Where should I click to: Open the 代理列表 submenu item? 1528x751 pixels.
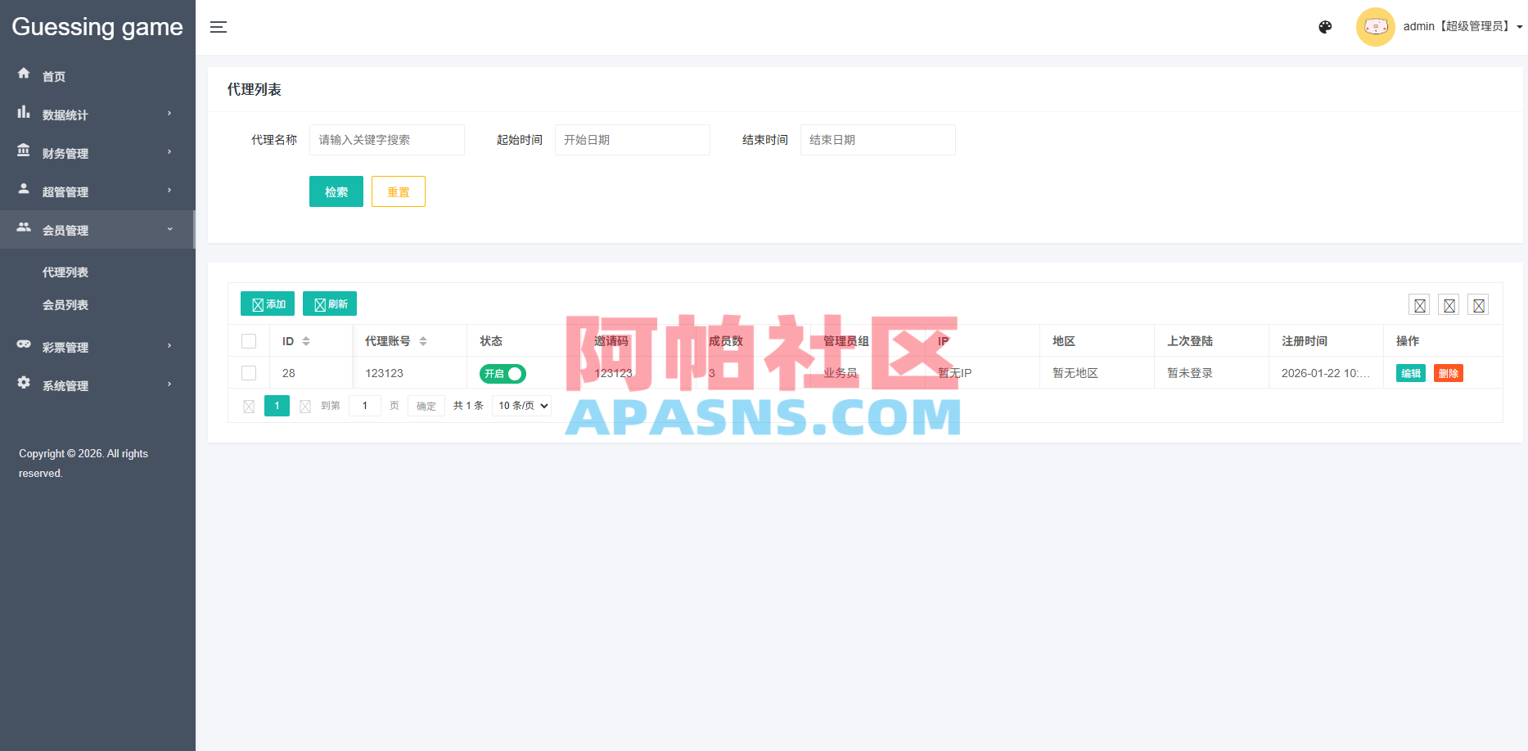coord(65,272)
